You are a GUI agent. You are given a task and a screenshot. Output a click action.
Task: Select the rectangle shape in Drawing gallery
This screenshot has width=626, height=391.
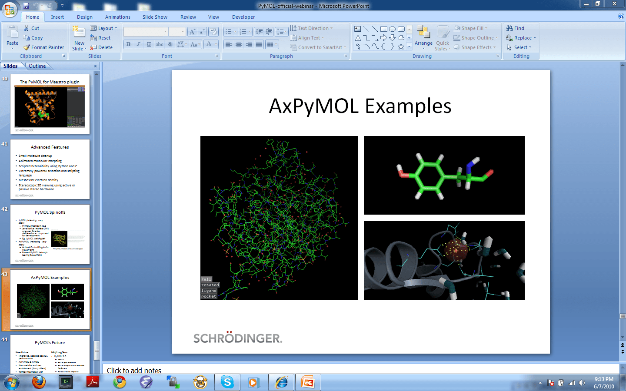[384, 28]
